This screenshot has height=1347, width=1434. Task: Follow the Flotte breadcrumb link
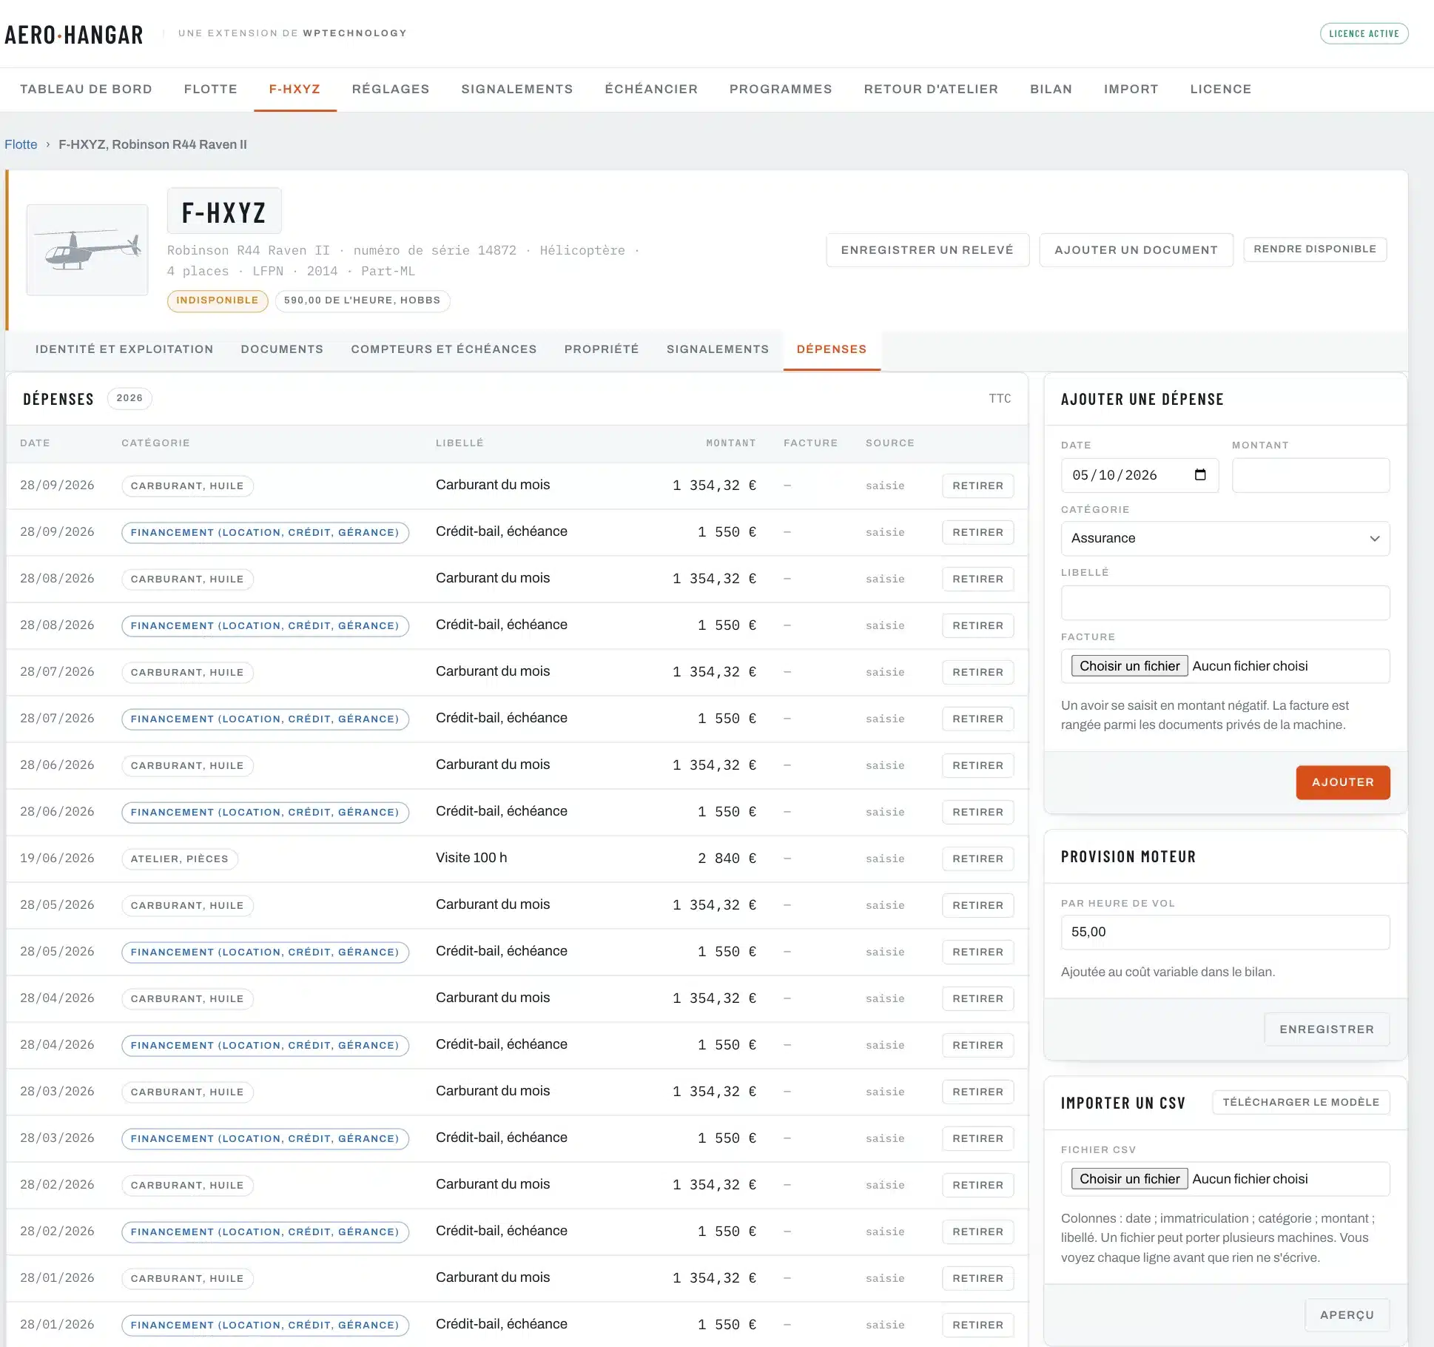point(21,144)
